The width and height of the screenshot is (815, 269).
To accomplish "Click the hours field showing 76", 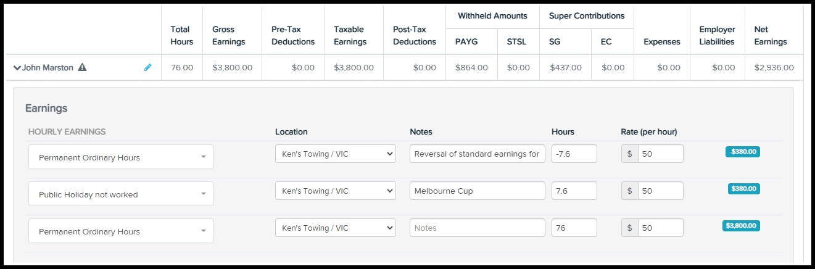I will click(574, 228).
